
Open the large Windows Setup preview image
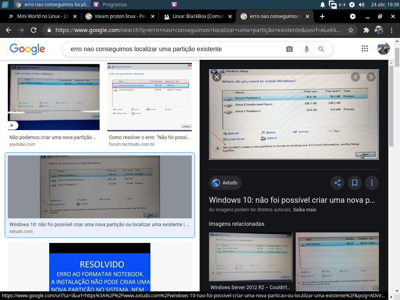(x=294, y=114)
